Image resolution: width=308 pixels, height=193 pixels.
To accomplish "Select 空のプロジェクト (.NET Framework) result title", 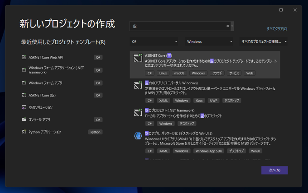I will [170, 110].
